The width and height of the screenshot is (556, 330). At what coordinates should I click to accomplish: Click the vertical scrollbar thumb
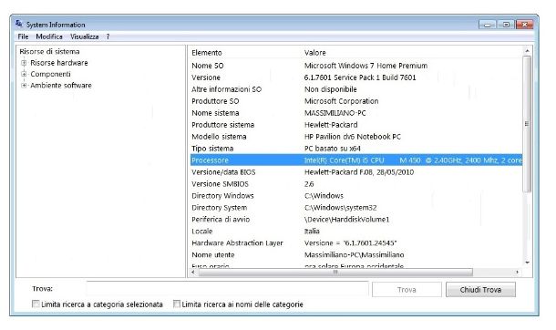[527, 124]
